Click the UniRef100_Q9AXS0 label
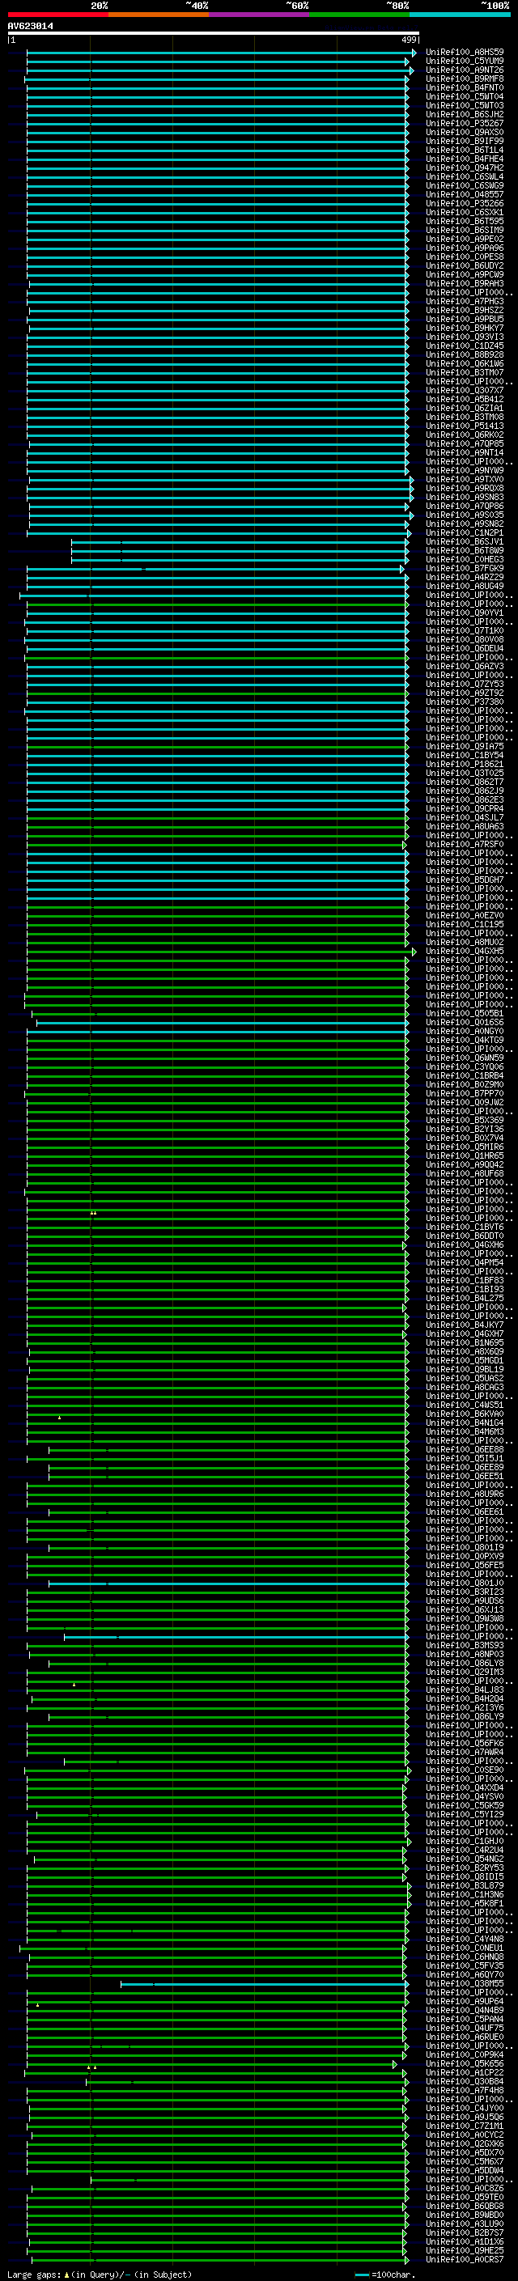 [x=465, y=132]
